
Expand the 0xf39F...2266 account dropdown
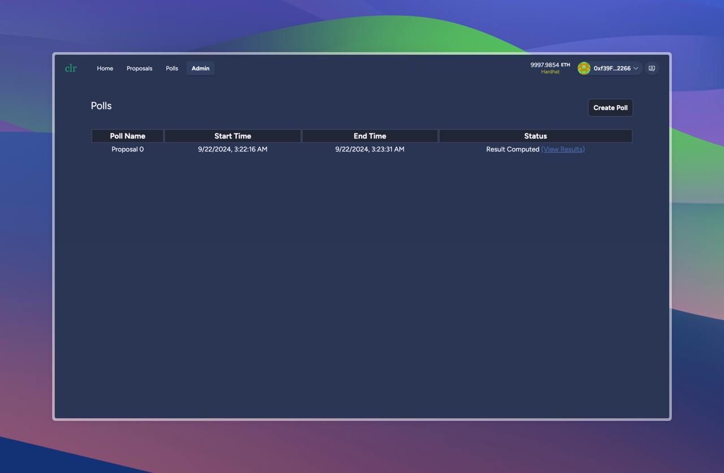pyautogui.click(x=610, y=68)
